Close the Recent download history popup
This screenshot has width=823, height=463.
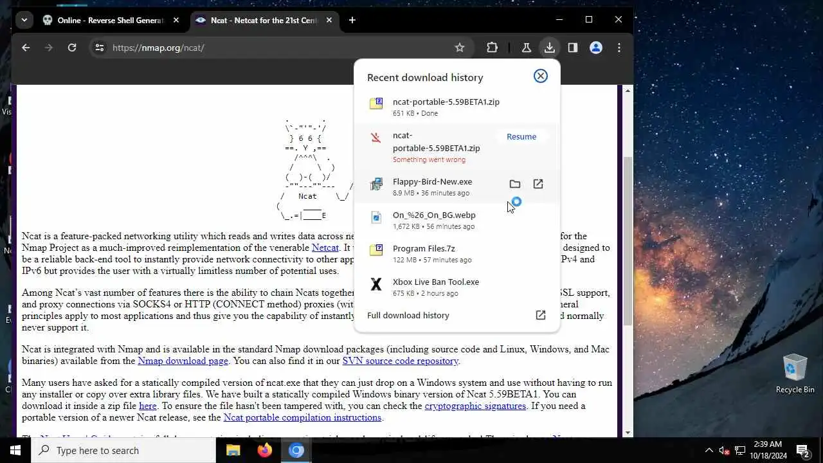(x=541, y=76)
